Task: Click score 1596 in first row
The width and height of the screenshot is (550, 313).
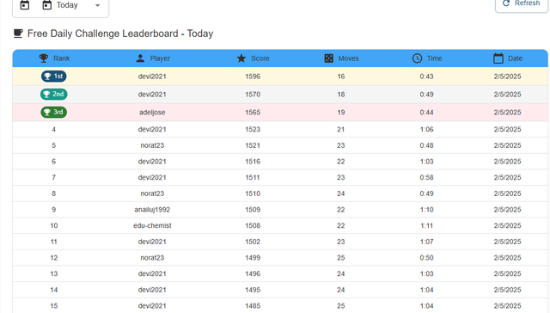Action: click(253, 77)
